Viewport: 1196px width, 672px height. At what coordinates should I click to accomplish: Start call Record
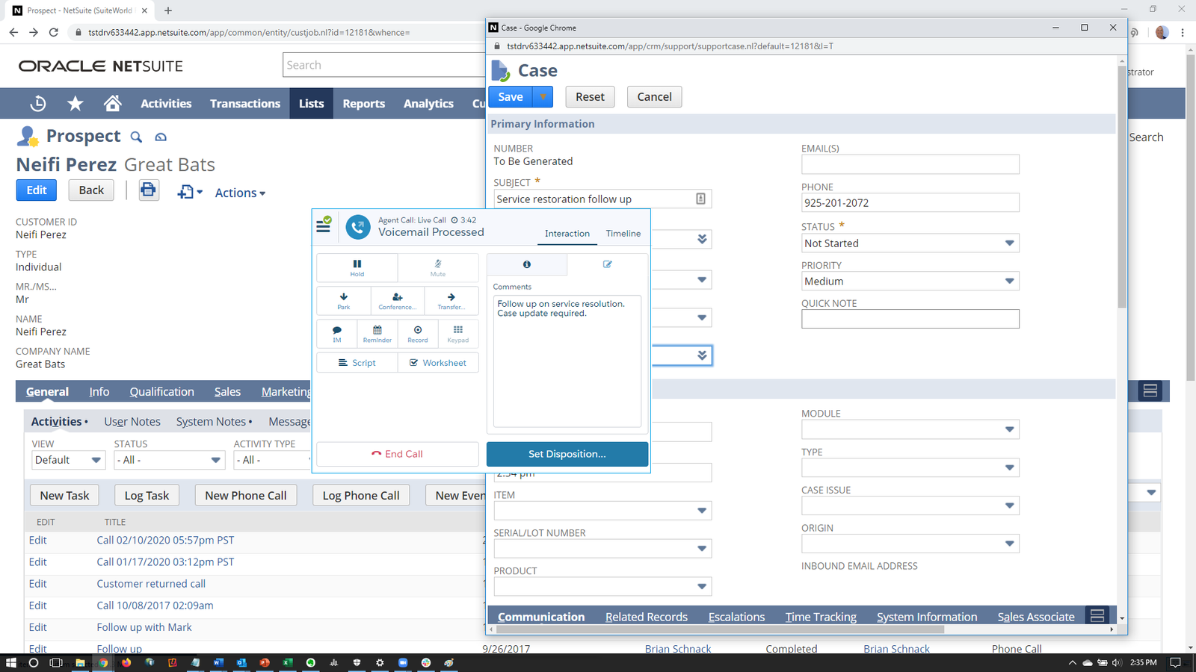pos(418,334)
